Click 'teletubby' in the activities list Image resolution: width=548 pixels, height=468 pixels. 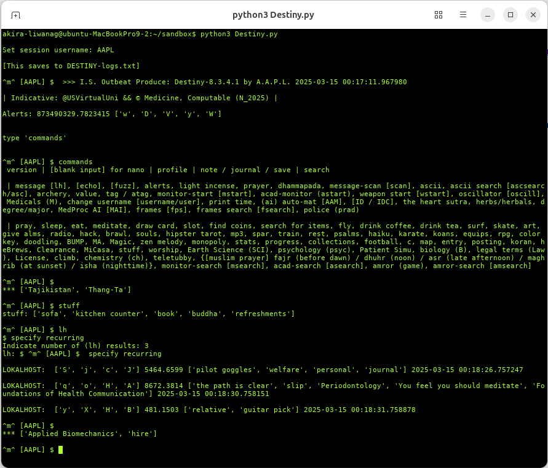pos(172,258)
